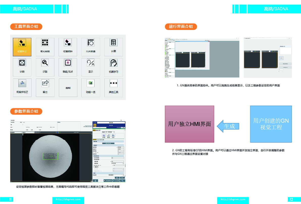
Task: Click the teal button in the parameter panel
Action: point(108,143)
